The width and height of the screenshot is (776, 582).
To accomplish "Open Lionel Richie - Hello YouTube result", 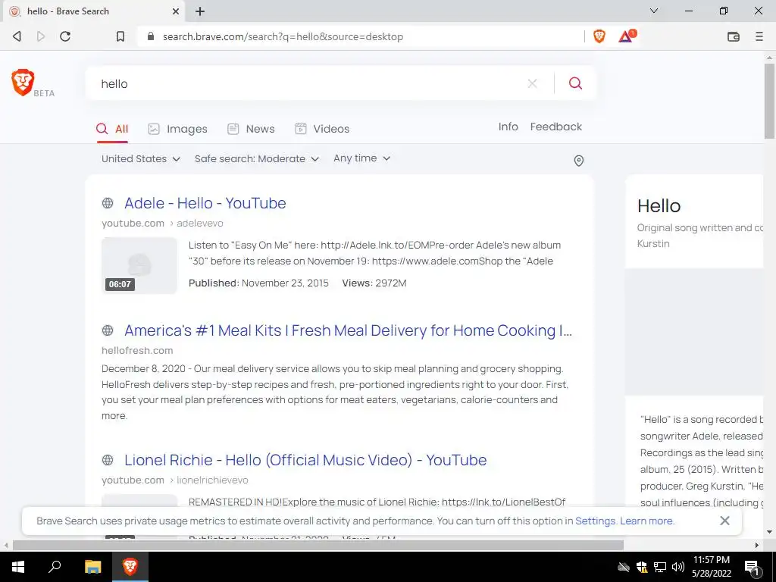I will point(305,460).
